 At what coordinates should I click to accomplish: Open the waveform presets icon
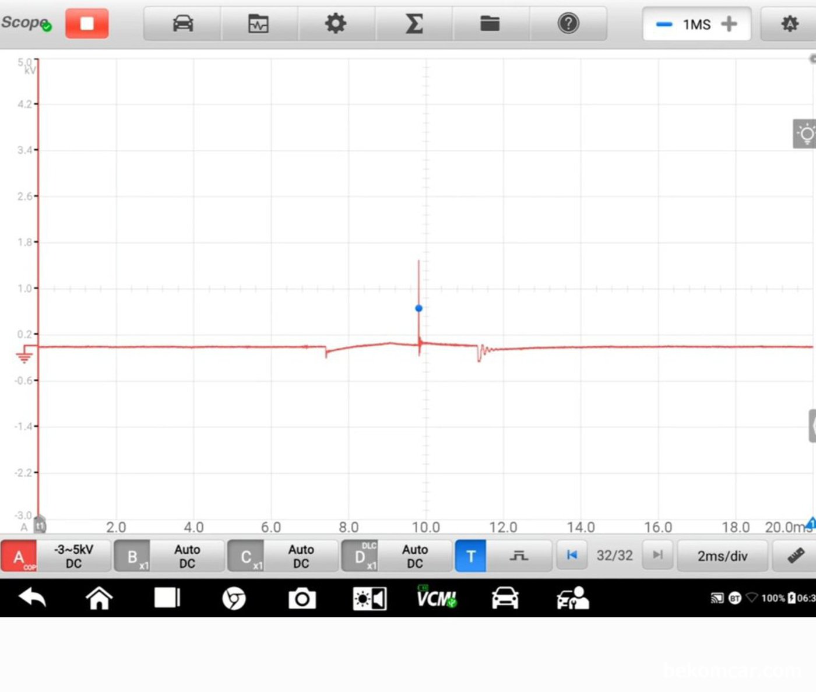pos(258,24)
